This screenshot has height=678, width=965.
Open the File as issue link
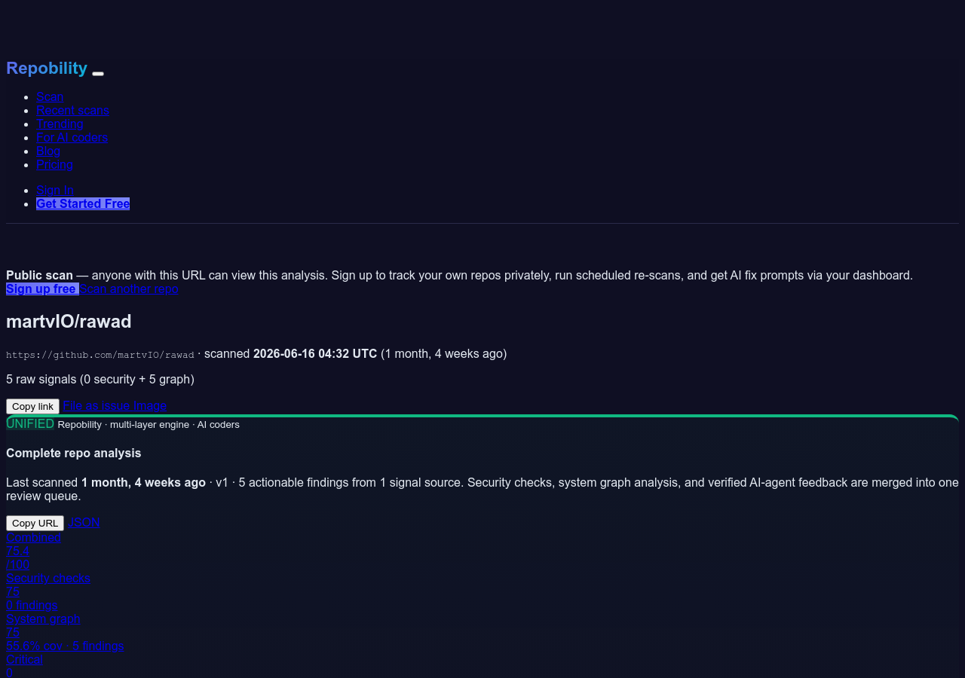96,405
